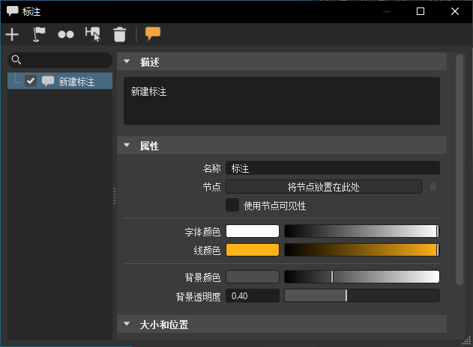This screenshot has width=473, height=347.
Task: Click the 背景颜色 gradient slider
Action: point(362,277)
